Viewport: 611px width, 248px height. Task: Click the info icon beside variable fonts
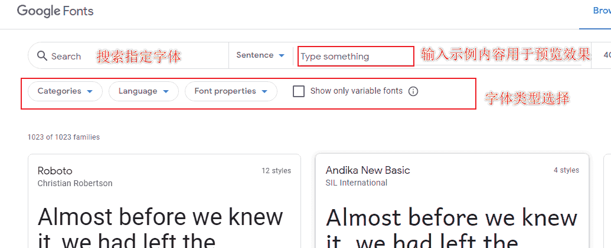point(413,91)
